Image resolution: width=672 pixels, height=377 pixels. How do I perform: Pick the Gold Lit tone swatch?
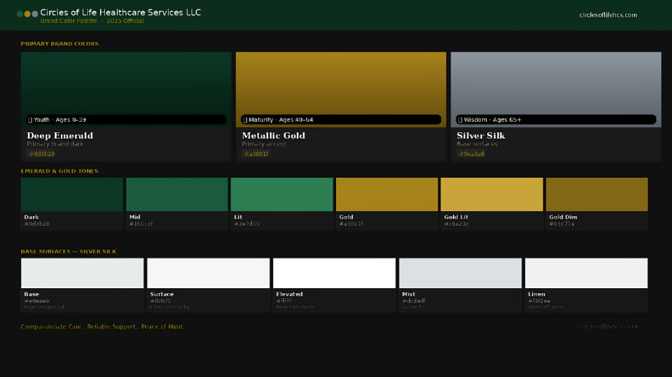click(492, 194)
